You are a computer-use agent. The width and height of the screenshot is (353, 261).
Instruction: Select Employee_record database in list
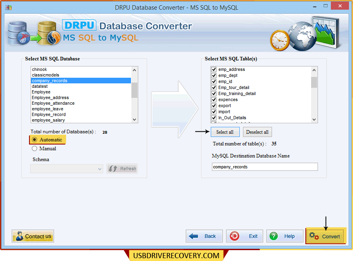(x=81, y=114)
